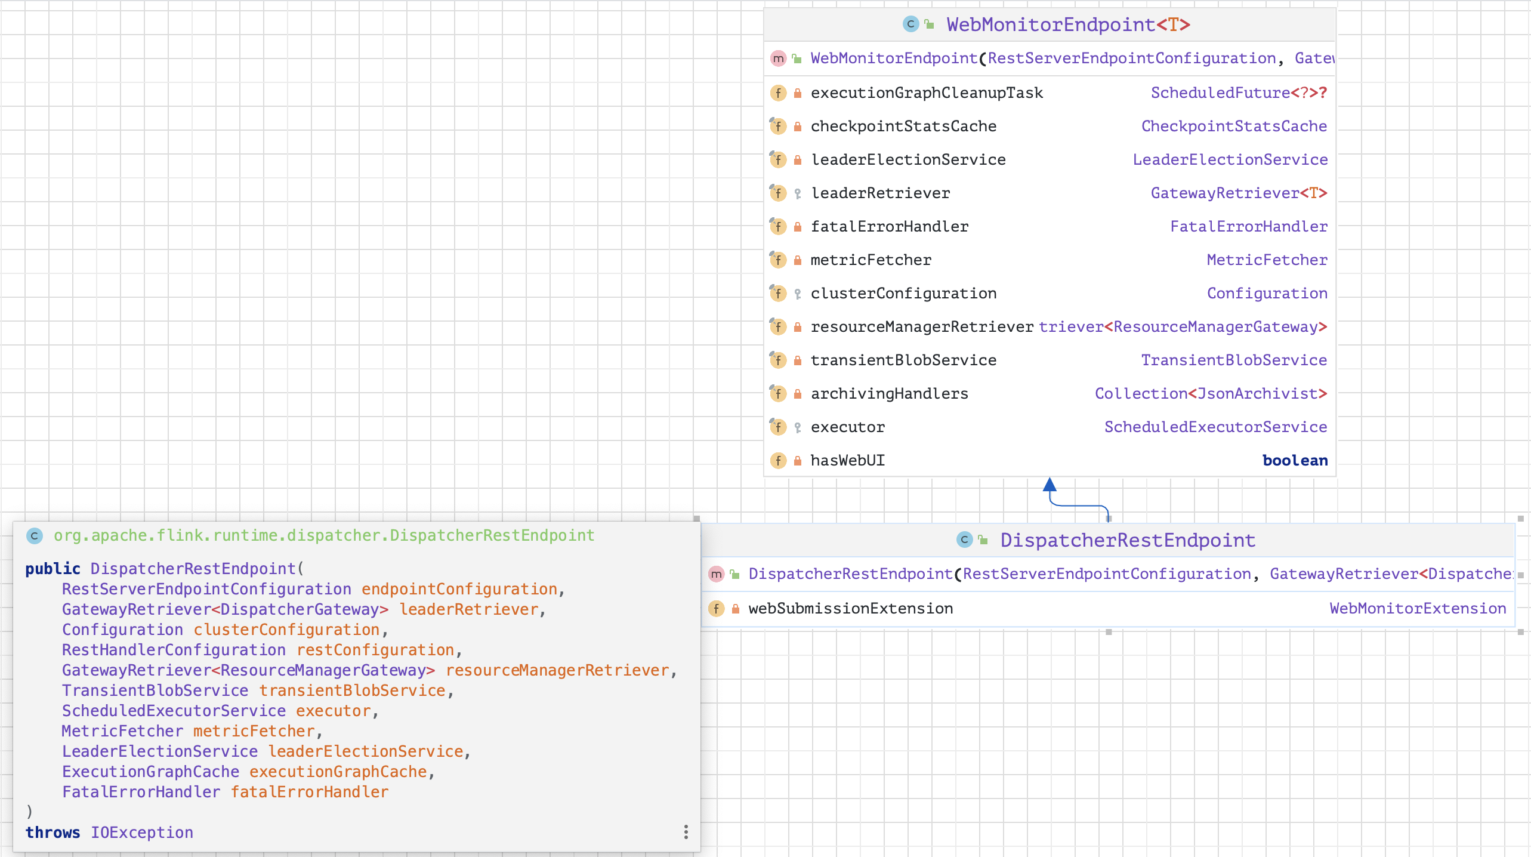Open the three-dot options menu in the popup

(686, 832)
